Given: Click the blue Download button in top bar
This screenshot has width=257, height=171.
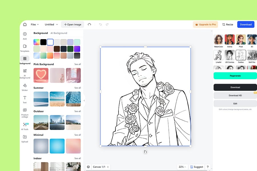Looking at the screenshot, I should (246, 25).
